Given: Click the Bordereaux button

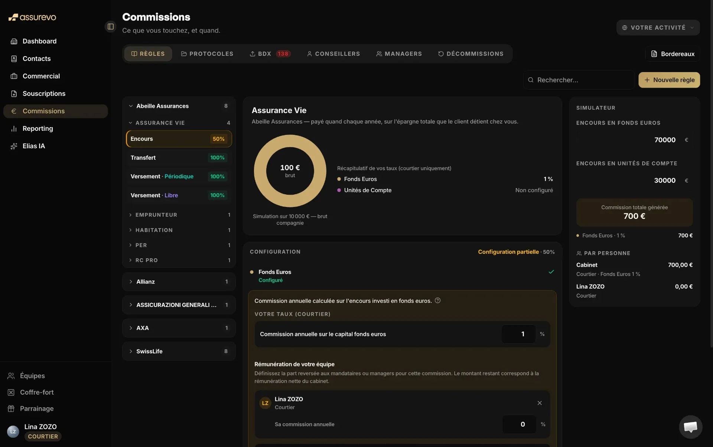Looking at the screenshot, I should (673, 54).
